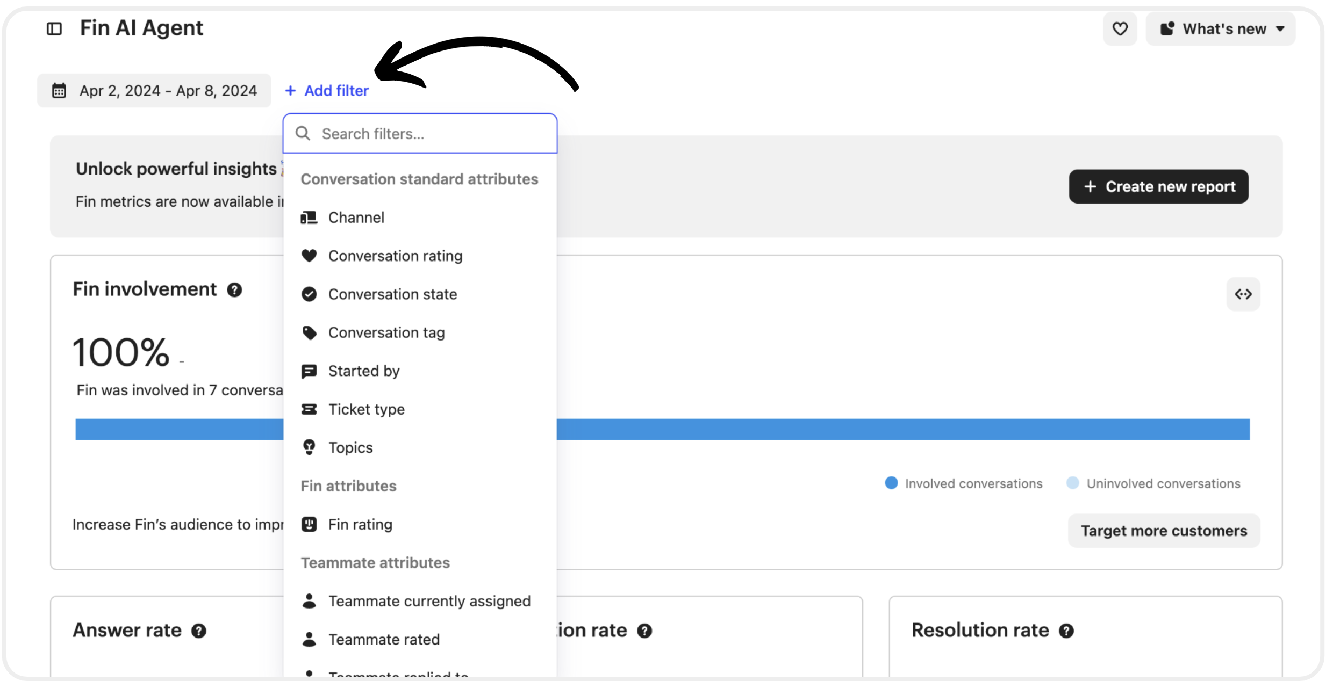Click the Answer rate card title

click(127, 630)
